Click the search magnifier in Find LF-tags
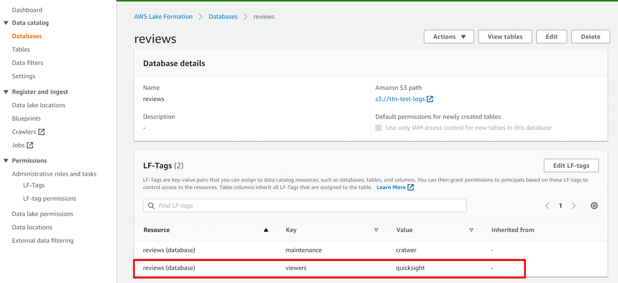 coord(151,206)
